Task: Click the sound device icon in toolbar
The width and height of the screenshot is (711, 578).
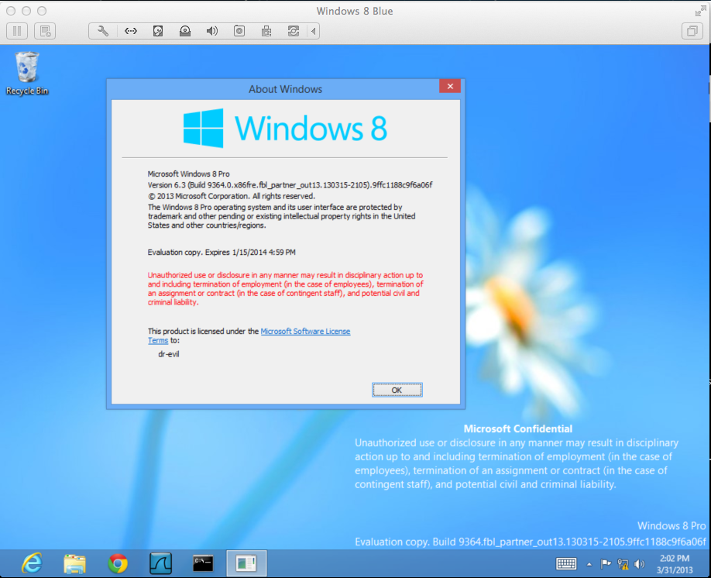Action: [x=211, y=31]
